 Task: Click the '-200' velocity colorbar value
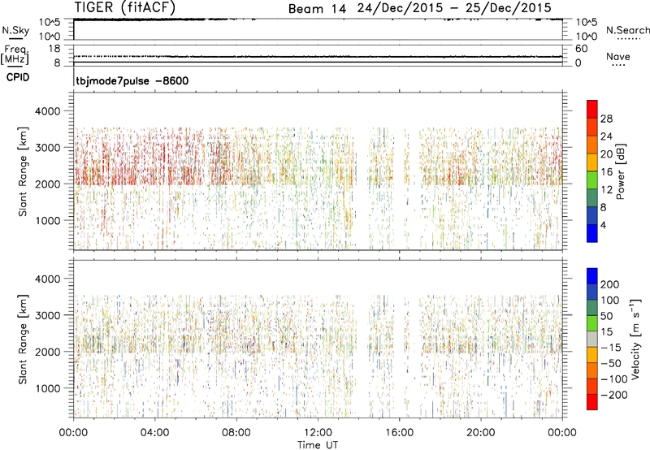(x=614, y=395)
